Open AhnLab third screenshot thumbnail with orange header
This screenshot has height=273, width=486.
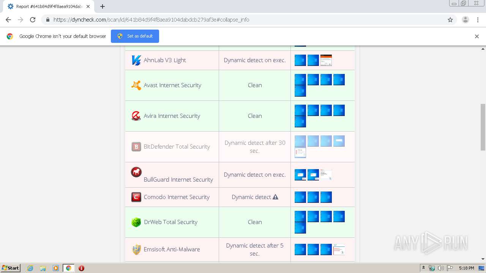pyautogui.click(x=326, y=60)
